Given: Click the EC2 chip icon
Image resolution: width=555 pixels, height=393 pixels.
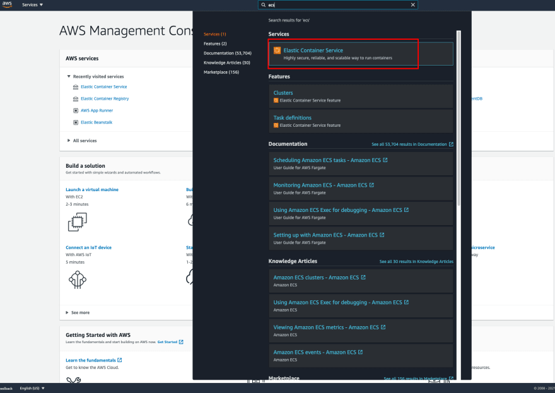Looking at the screenshot, I should [77, 222].
